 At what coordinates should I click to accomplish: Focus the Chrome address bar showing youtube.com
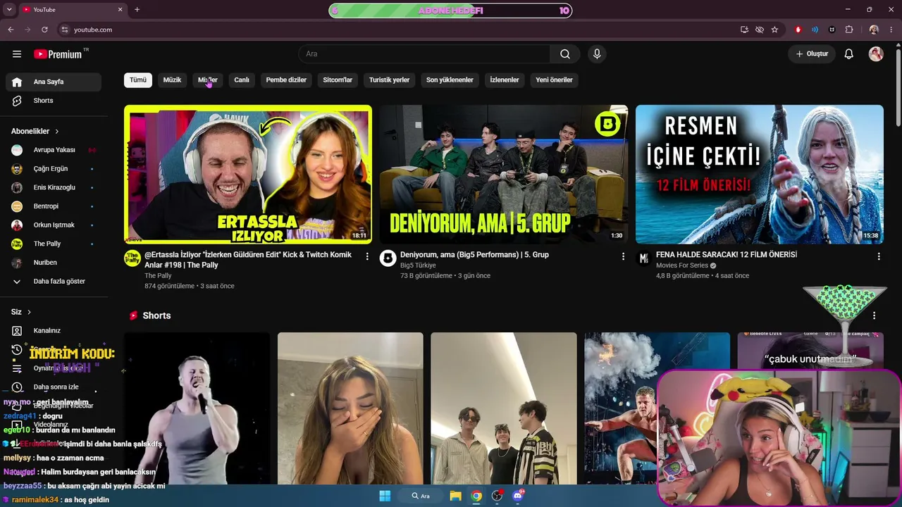(x=395, y=30)
